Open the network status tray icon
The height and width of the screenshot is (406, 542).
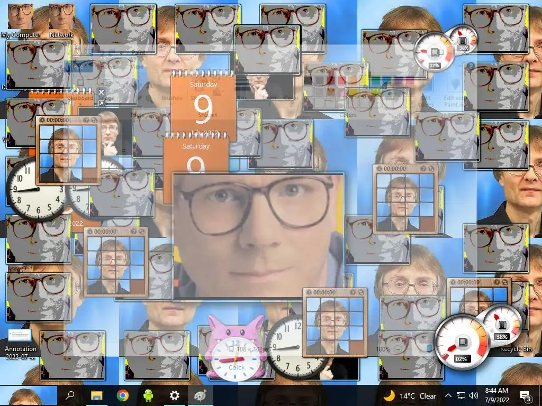click(x=461, y=395)
